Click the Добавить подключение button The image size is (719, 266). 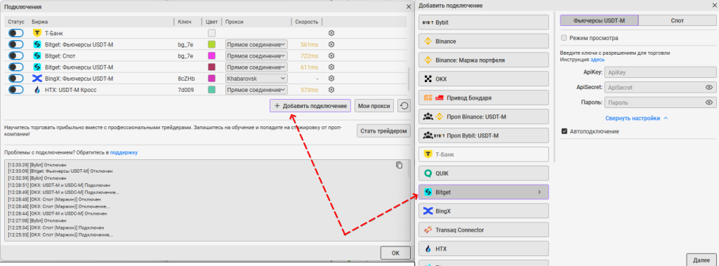[310, 106]
